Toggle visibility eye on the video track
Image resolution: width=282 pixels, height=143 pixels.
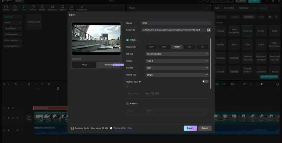tap(13, 118)
